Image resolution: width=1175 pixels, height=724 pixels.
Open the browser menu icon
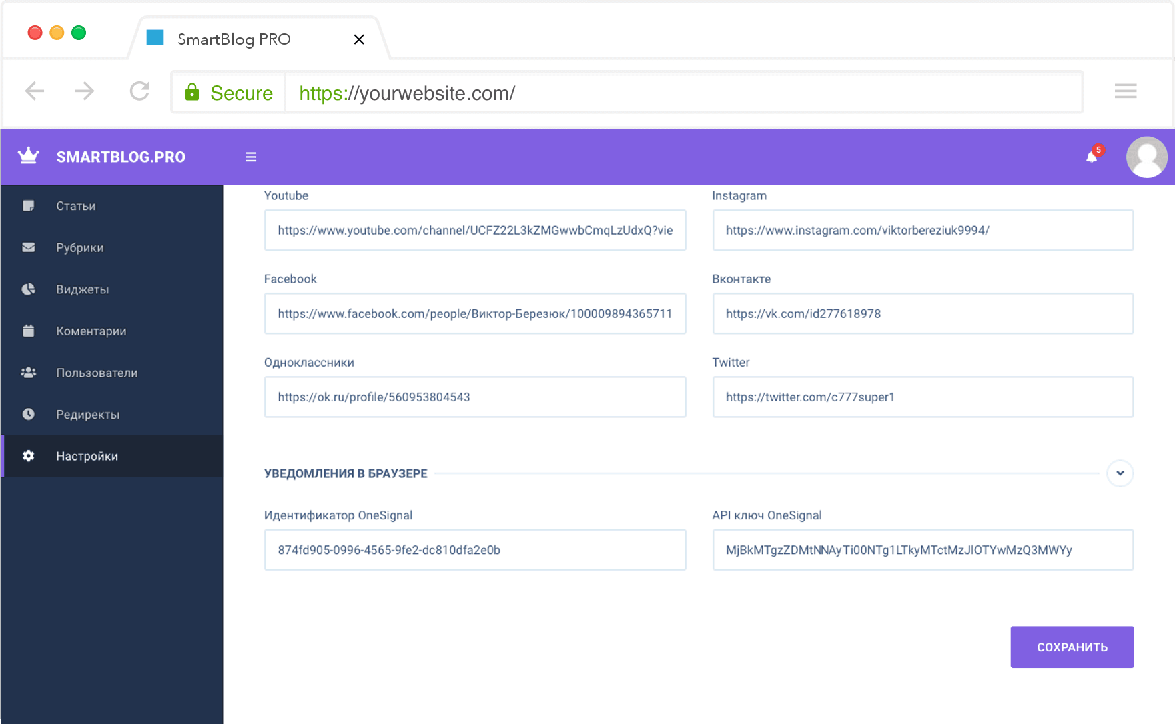(x=1125, y=91)
